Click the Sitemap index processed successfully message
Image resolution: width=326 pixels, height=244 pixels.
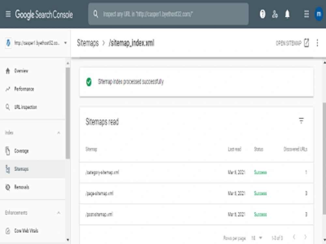click(x=131, y=82)
